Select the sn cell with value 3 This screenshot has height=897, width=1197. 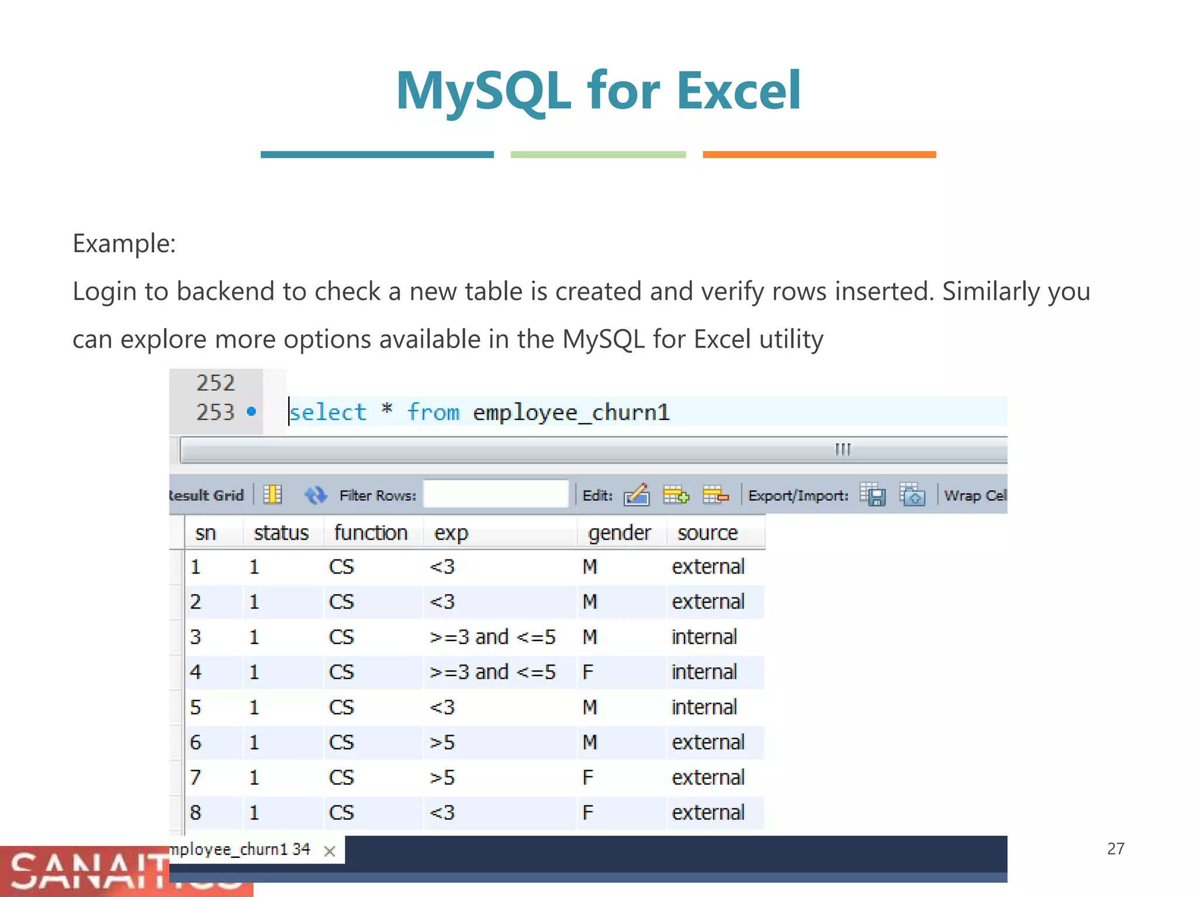(214, 637)
